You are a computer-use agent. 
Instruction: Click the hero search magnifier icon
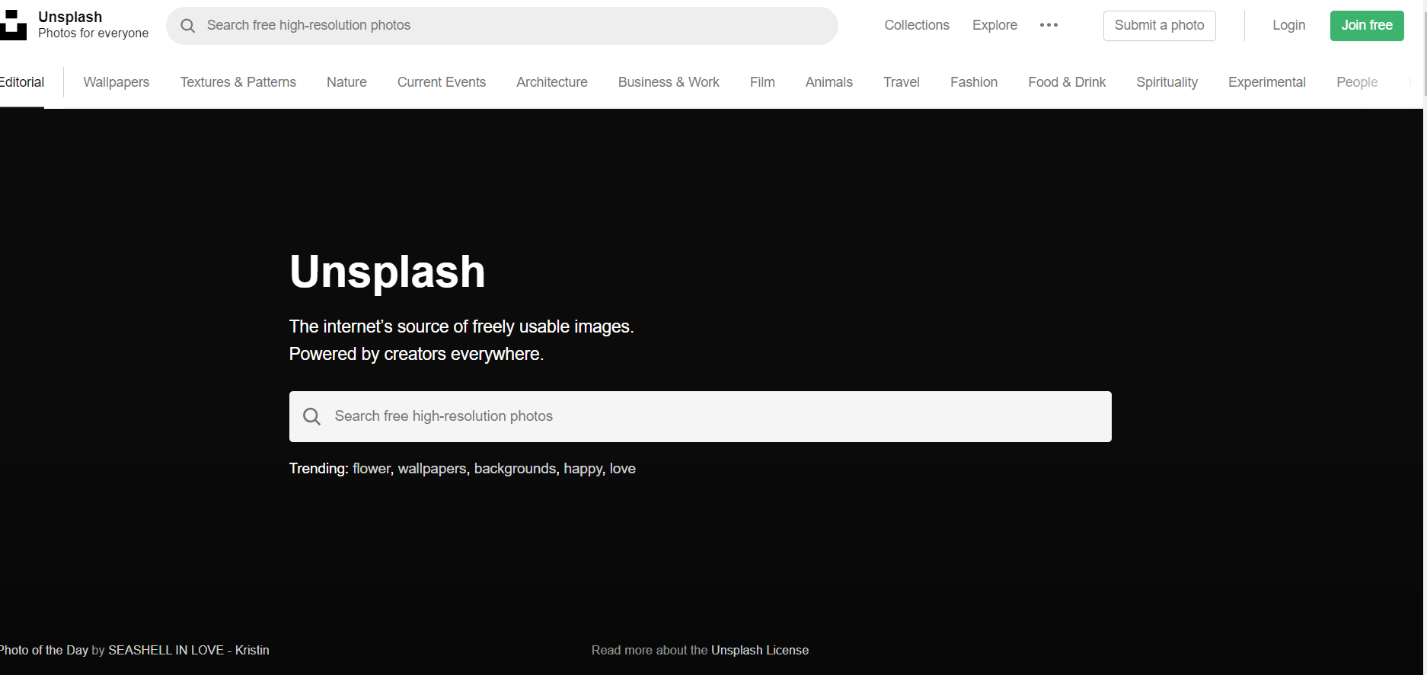pos(311,416)
